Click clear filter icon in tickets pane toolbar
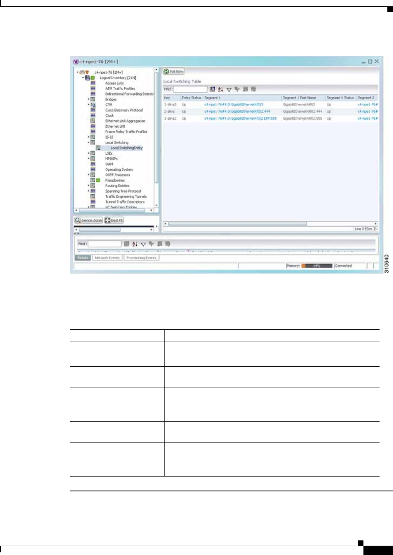This screenshot has height=555, width=393. [151, 244]
